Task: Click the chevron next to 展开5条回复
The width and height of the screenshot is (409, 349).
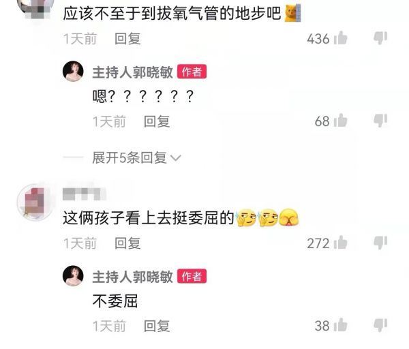Action: [176, 158]
